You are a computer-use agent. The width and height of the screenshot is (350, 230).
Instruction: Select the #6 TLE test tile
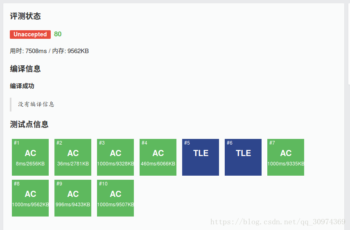[x=243, y=157]
